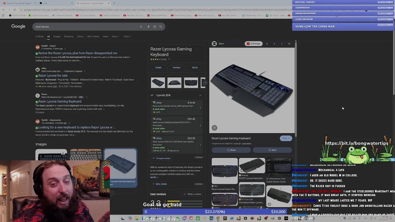The height and width of the screenshot is (222, 395).
Task: Click the Compare prices button
Action: 161,158
